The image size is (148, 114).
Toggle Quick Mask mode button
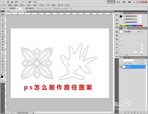pos(3,81)
